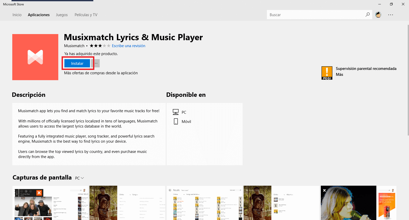Open the screenshot with singer and microphone
The image size is (409, 220).
[359, 203]
